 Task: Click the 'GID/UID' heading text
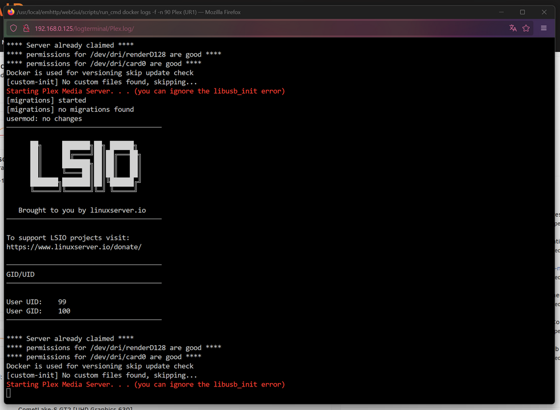pos(20,275)
